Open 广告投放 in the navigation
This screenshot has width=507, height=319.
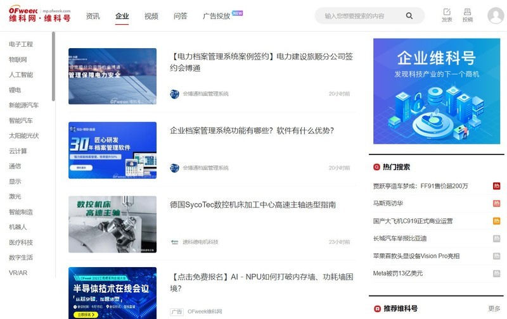pyautogui.click(x=216, y=16)
